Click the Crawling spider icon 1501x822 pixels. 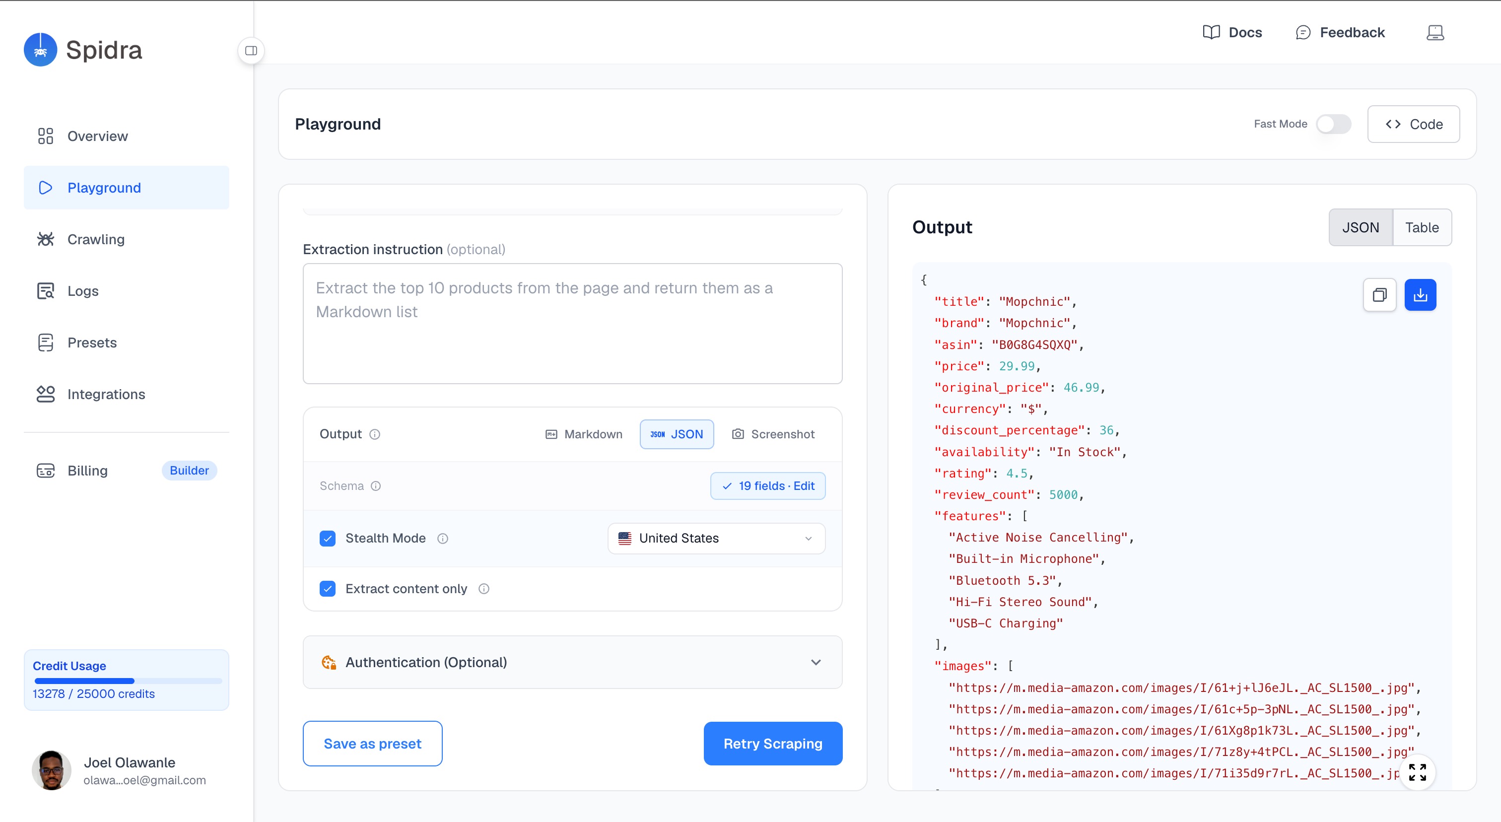pos(46,239)
